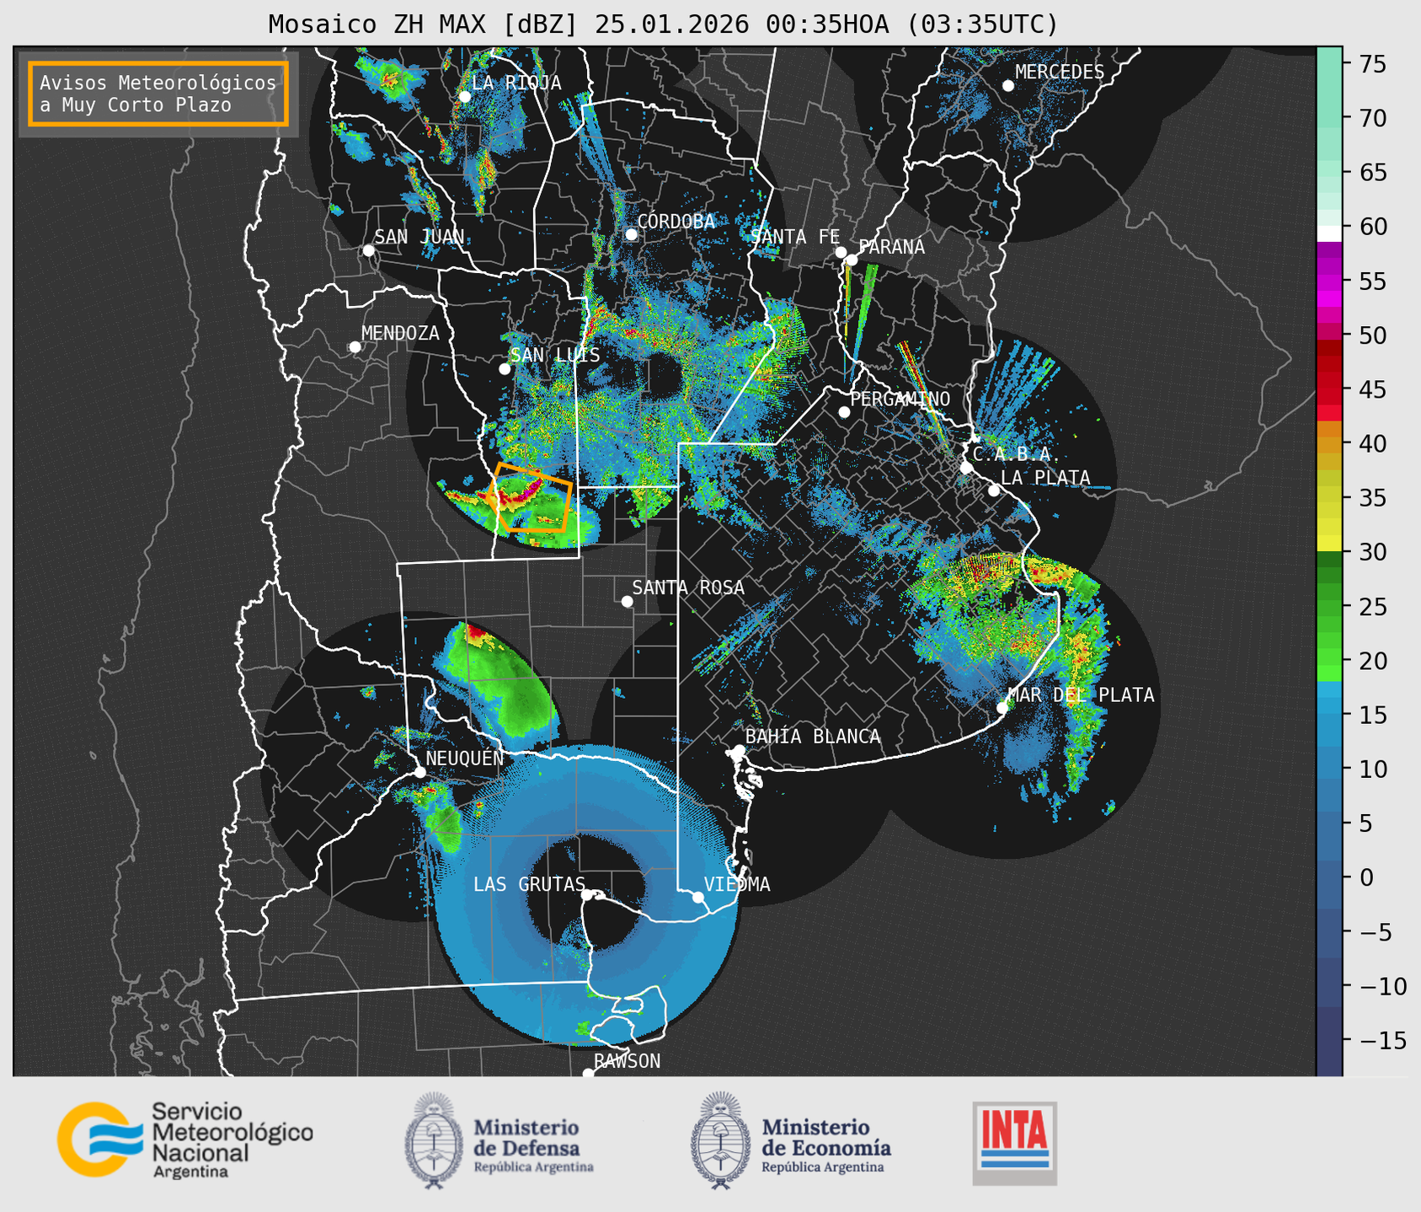Select the CÓRDOBA city marker
1421x1212 pixels.
click(x=631, y=234)
